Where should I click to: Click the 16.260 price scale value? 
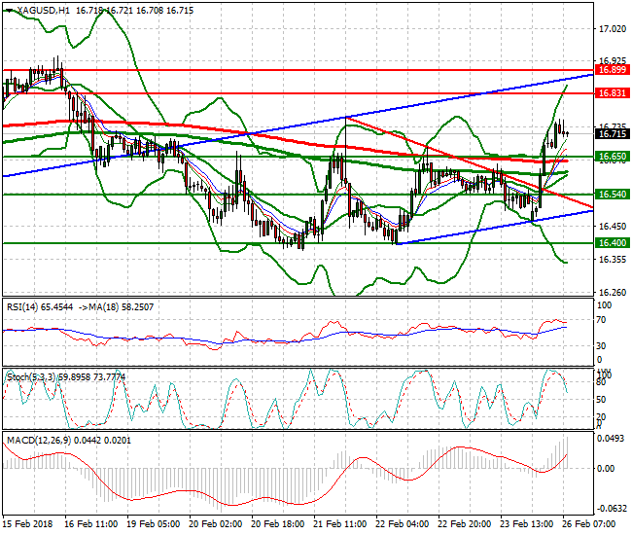click(x=613, y=292)
